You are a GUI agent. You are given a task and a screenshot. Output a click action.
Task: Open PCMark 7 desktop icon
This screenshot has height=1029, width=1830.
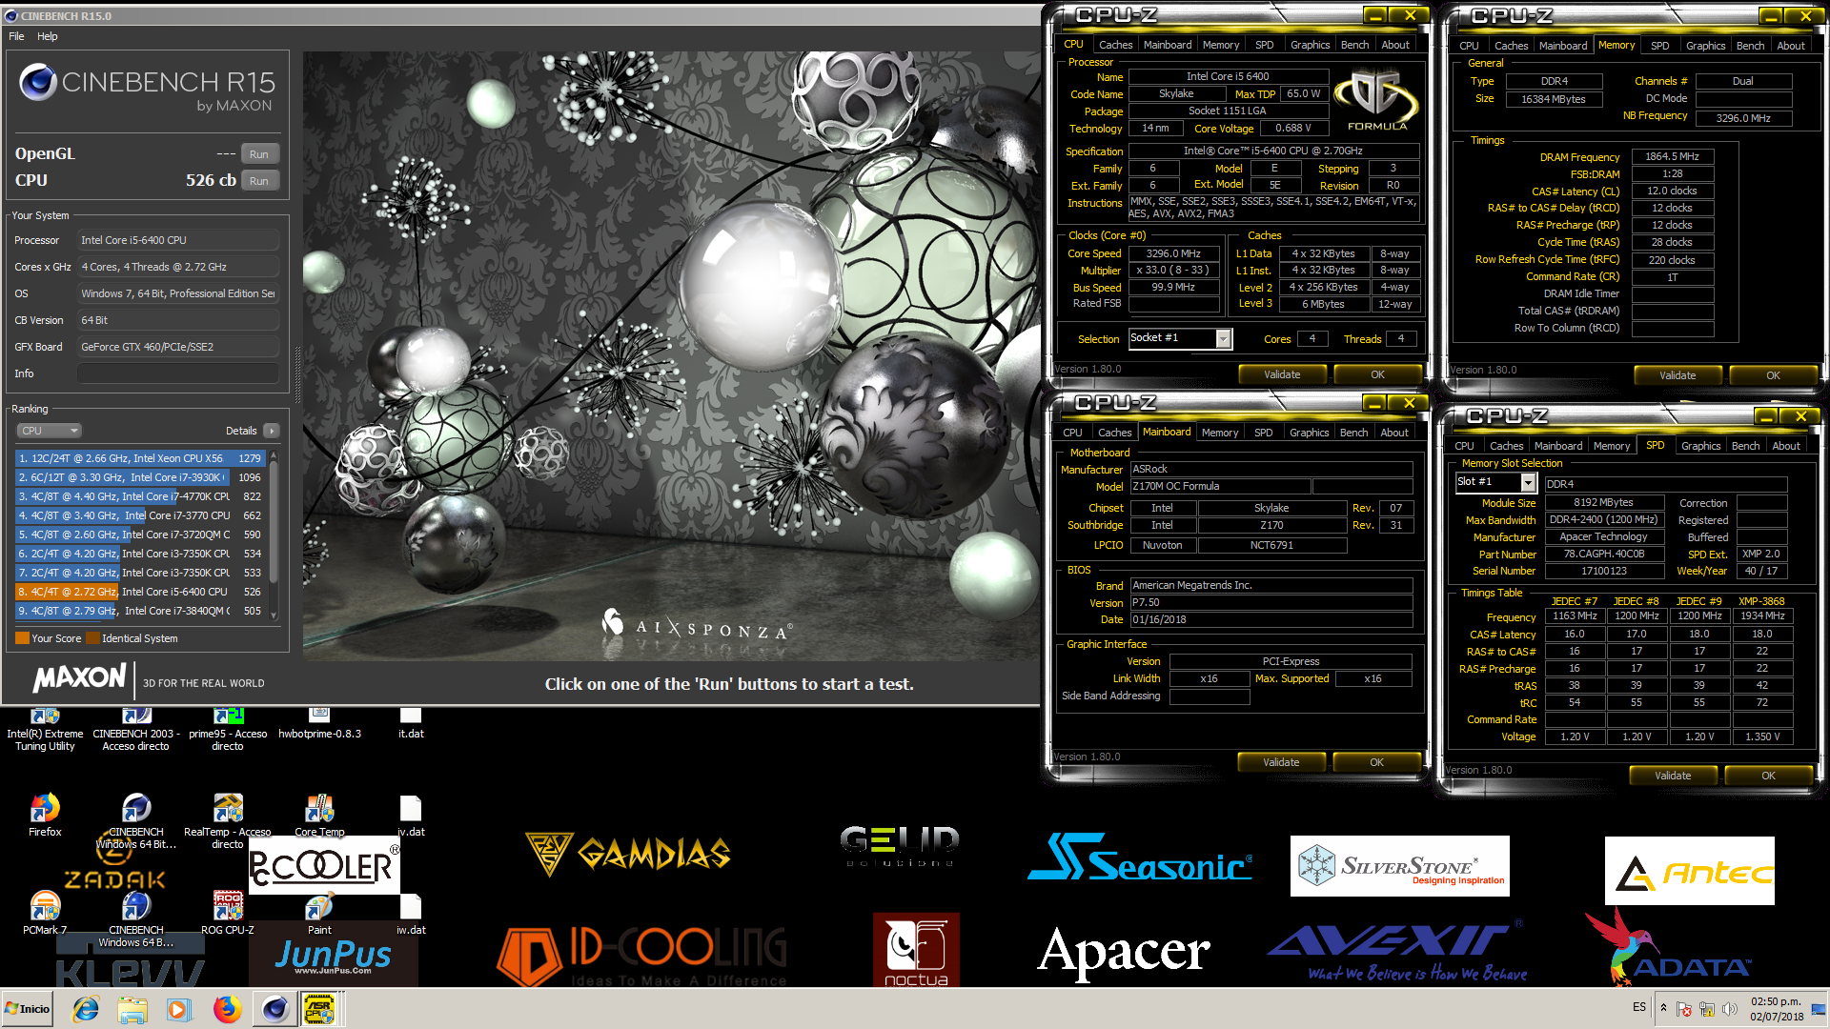[x=45, y=914]
